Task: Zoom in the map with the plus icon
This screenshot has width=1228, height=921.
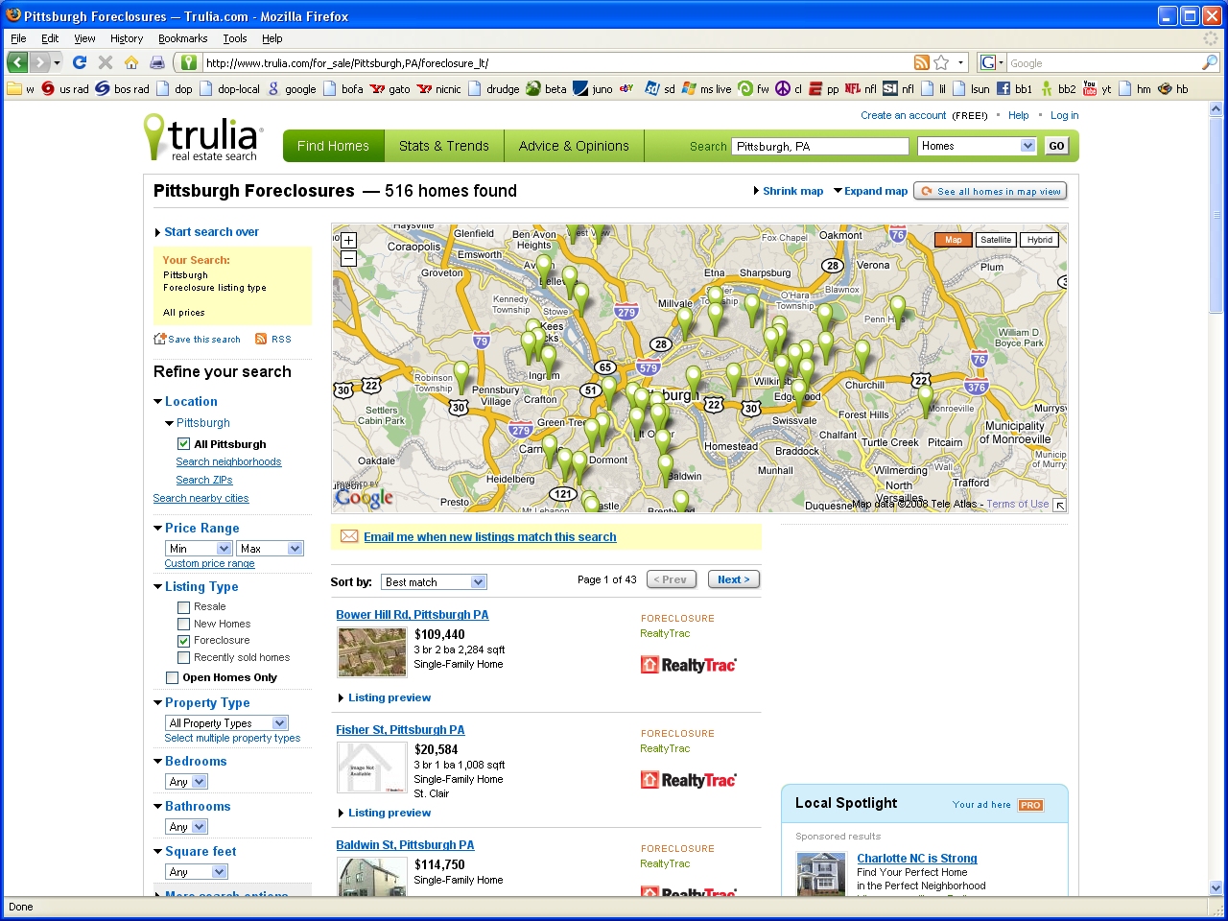Action: pos(348,240)
